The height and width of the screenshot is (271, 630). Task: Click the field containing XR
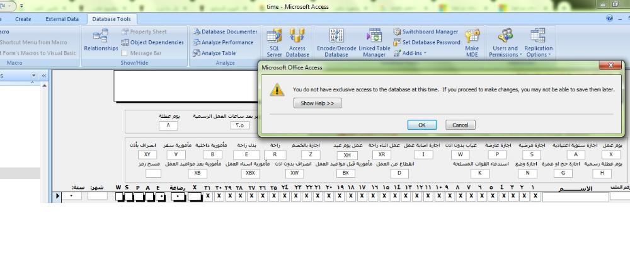point(382,154)
